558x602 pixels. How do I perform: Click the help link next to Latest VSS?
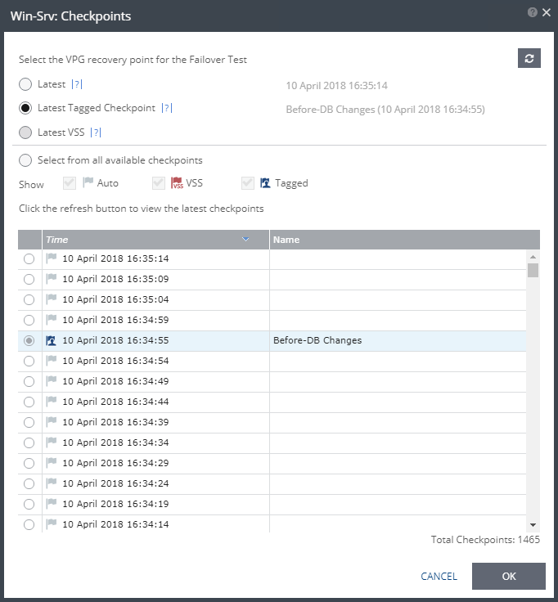pos(96,133)
